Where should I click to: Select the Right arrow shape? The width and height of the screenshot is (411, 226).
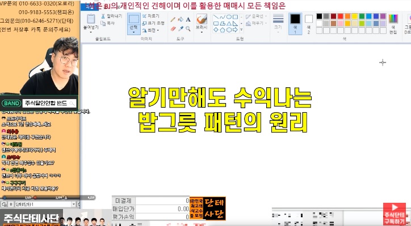(x=236, y=30)
